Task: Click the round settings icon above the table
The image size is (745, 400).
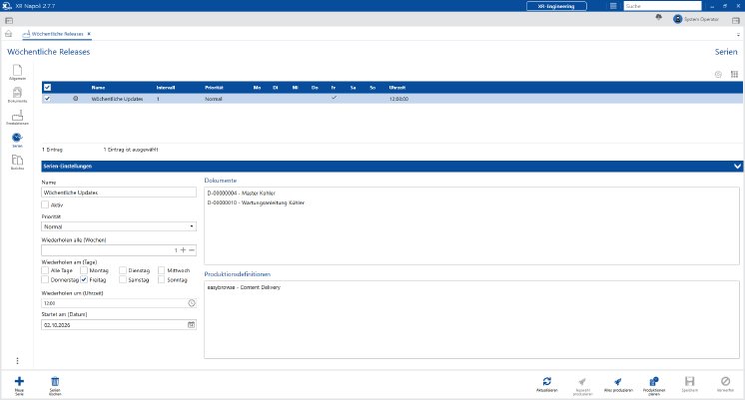Action: 718,74
